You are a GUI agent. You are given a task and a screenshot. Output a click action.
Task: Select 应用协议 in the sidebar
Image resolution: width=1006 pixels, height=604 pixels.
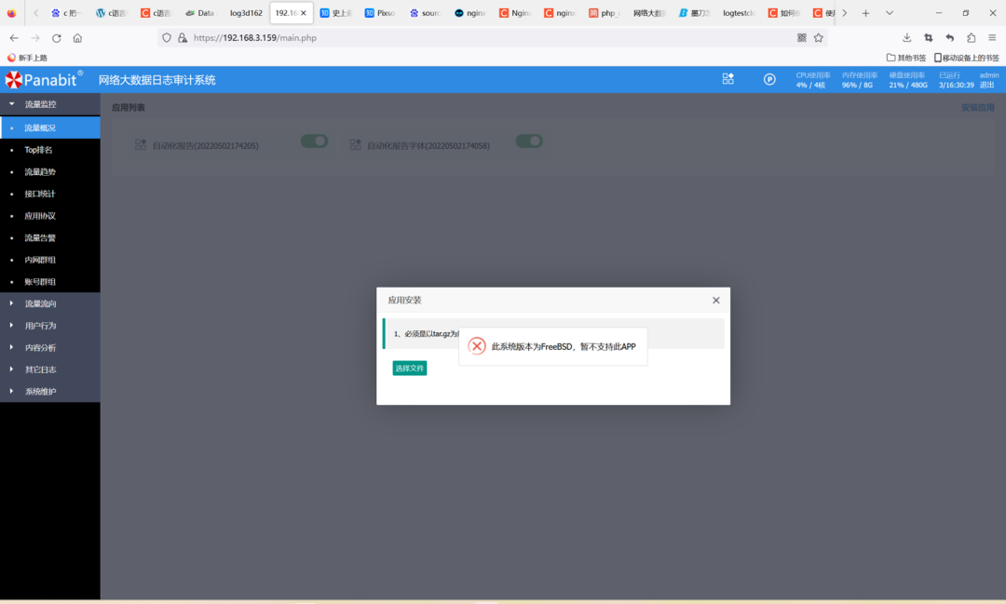(50, 215)
